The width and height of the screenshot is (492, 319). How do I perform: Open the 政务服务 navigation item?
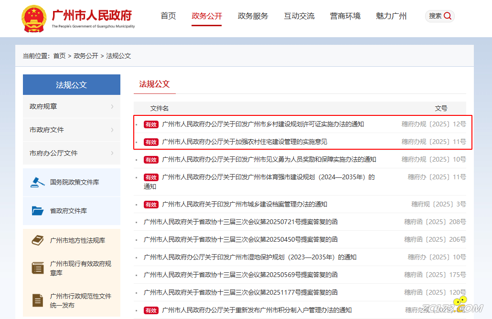253,16
